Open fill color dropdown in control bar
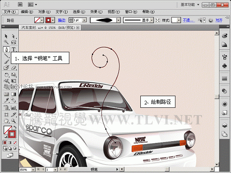Screen dimensions: 231x173 tap(42, 20)
